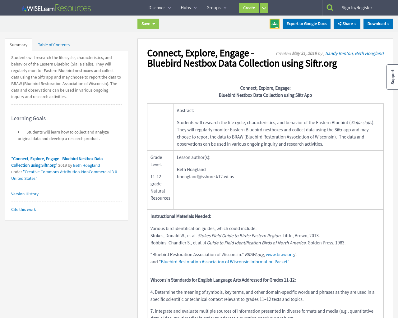Select the Summary tab
Screen dimensions: 398x318
point(18,44)
